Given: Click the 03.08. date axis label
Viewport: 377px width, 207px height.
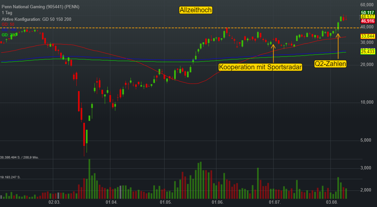Looking at the screenshot, I should pyautogui.click(x=331, y=202).
